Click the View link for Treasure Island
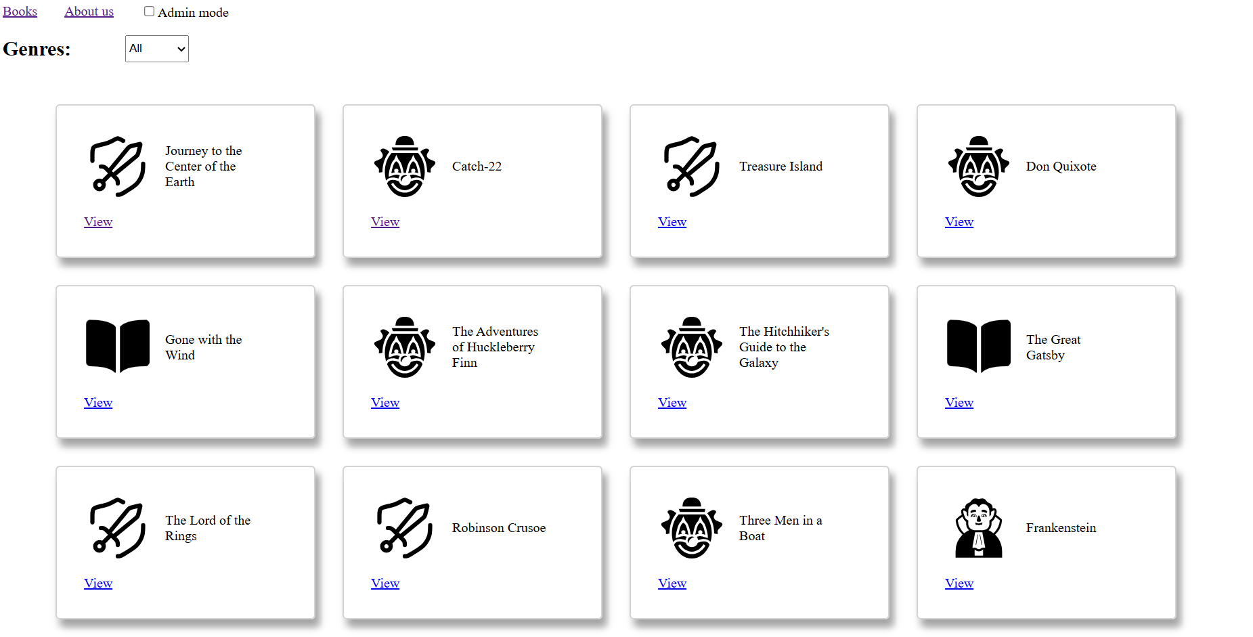The image size is (1253, 637). pos(672,222)
